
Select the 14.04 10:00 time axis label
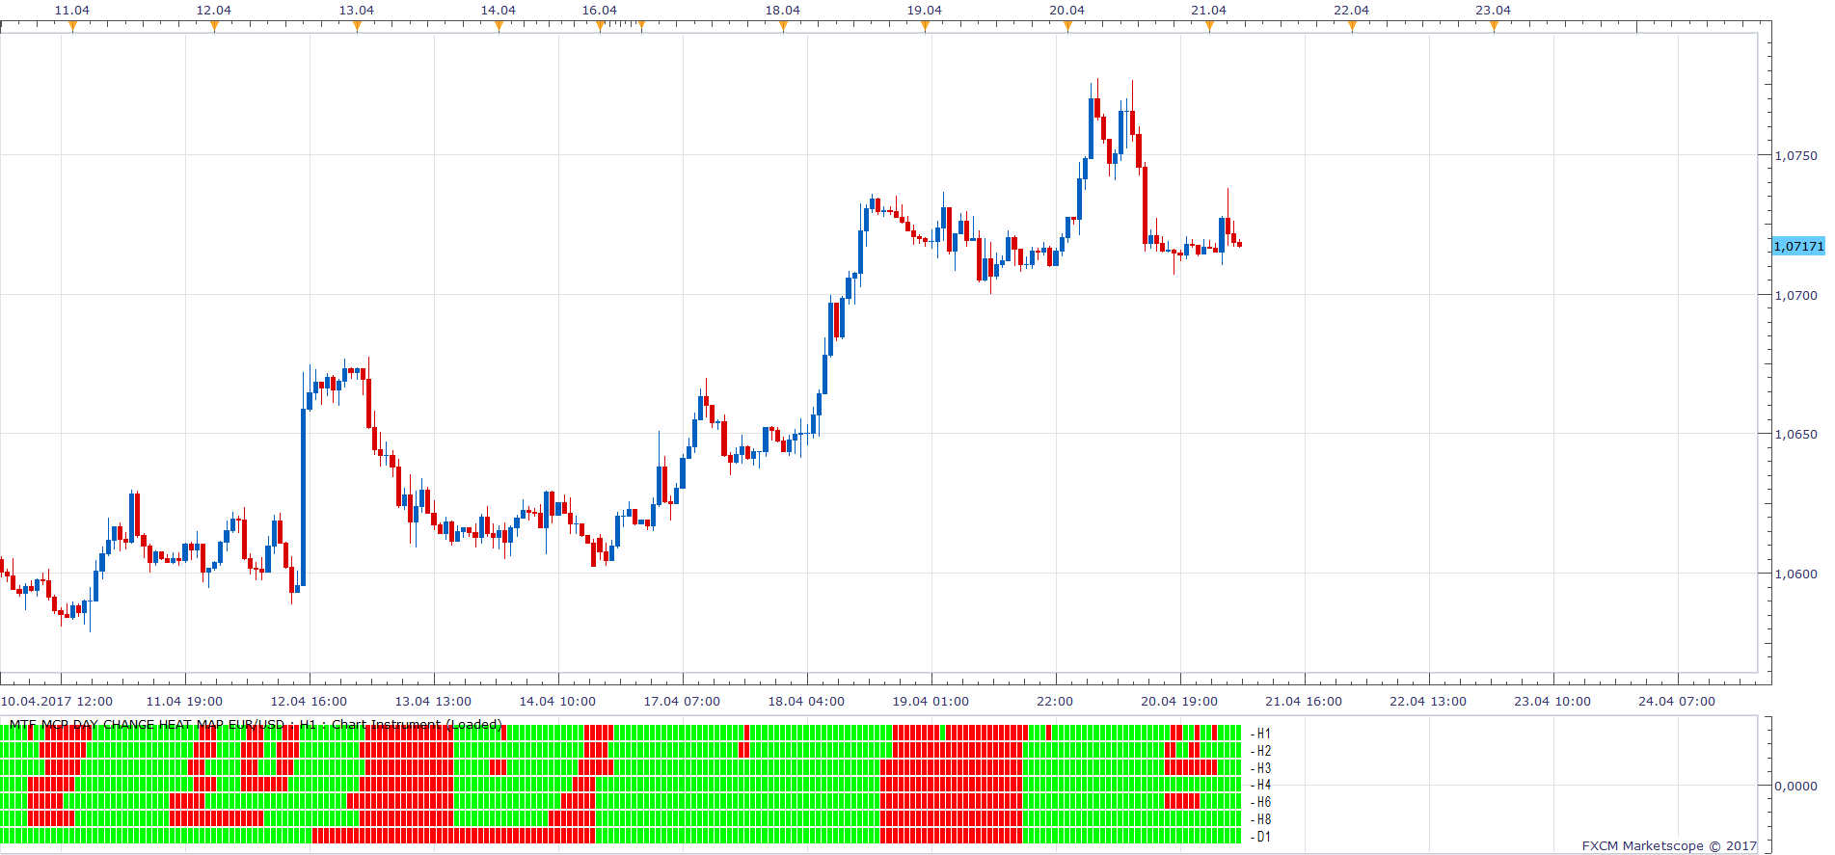coord(557,702)
